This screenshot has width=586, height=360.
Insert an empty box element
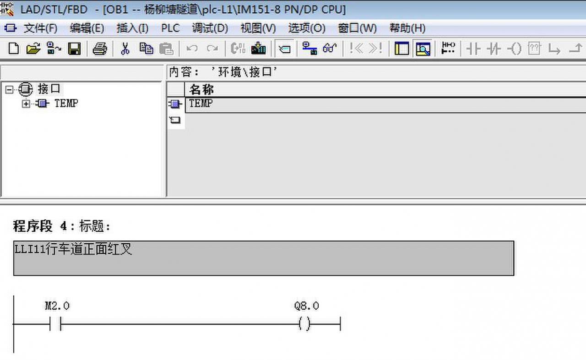(x=534, y=49)
